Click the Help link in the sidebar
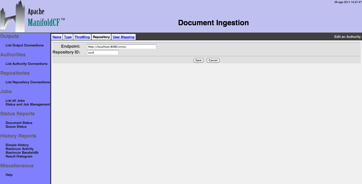362x184 pixels. coord(9,175)
